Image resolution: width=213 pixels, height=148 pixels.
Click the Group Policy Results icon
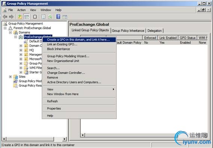point(16,86)
